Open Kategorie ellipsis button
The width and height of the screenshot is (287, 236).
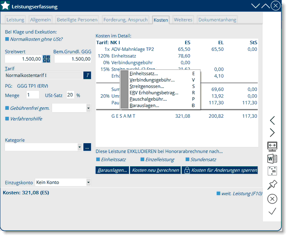click(x=87, y=147)
